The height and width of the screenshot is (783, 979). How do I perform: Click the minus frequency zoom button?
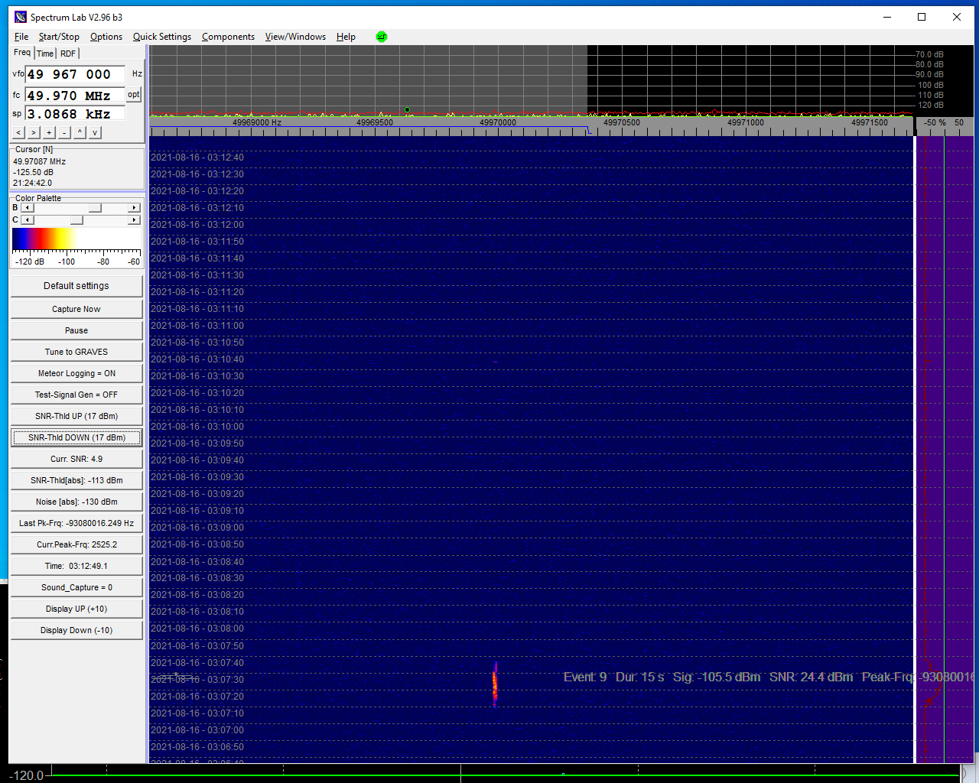coord(64,132)
